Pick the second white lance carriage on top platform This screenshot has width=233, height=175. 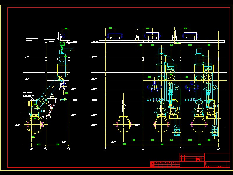174,34
